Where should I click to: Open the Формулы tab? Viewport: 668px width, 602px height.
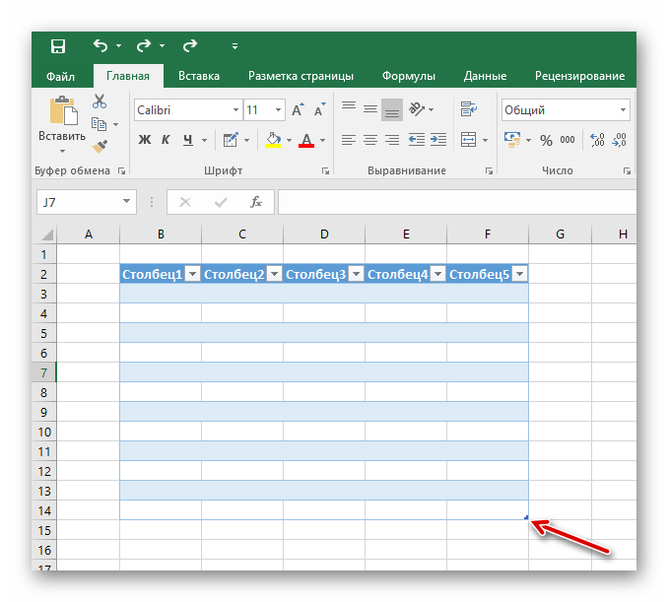(x=409, y=76)
